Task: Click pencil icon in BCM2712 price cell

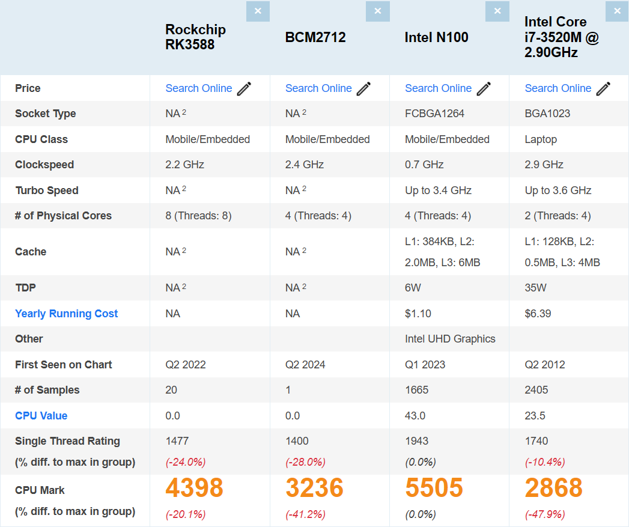Action: pos(363,89)
